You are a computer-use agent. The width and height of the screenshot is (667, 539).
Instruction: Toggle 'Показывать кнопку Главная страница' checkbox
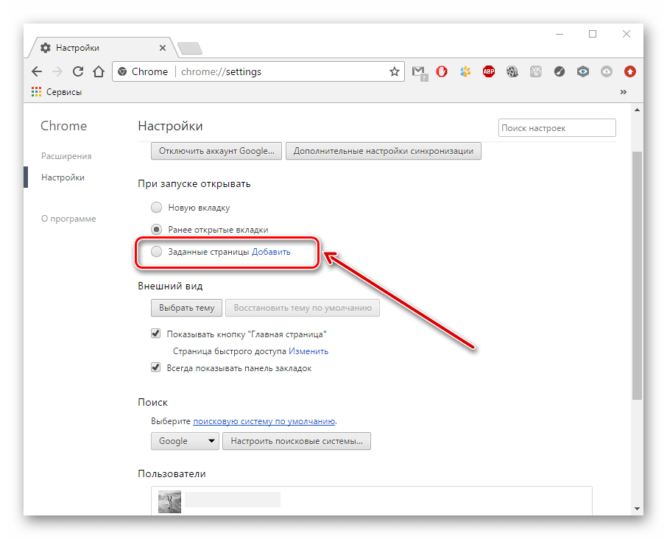[x=156, y=334]
